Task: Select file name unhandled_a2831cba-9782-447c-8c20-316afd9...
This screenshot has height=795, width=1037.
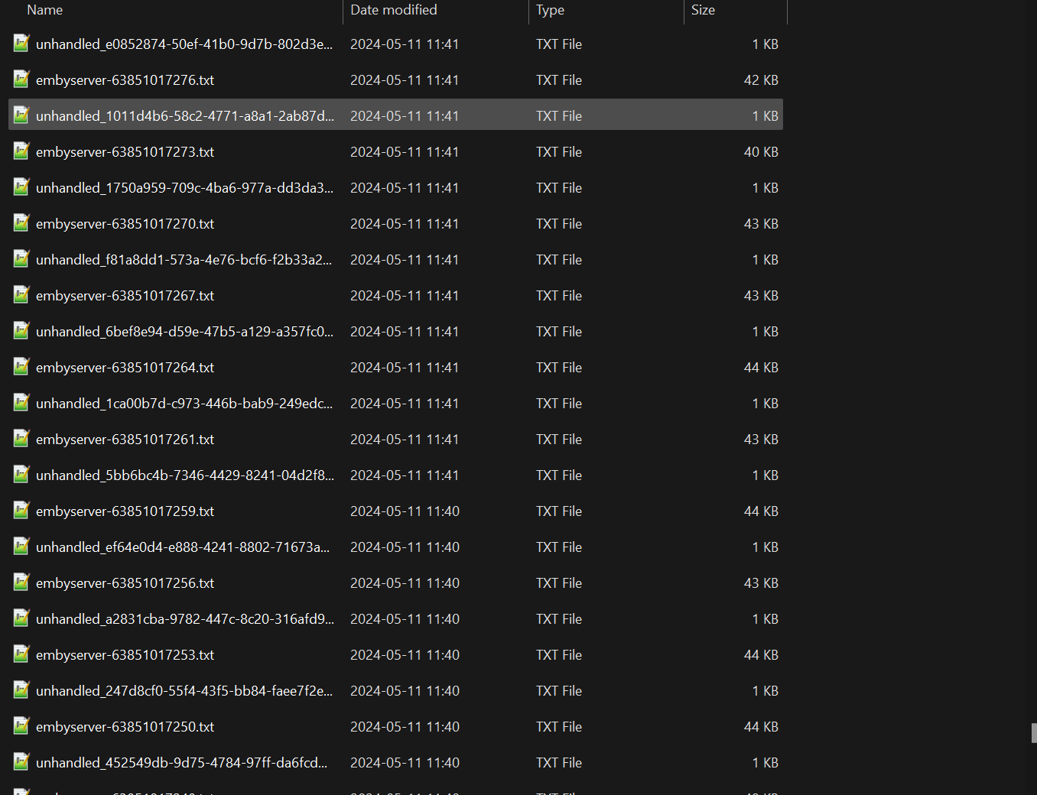Action: (185, 619)
